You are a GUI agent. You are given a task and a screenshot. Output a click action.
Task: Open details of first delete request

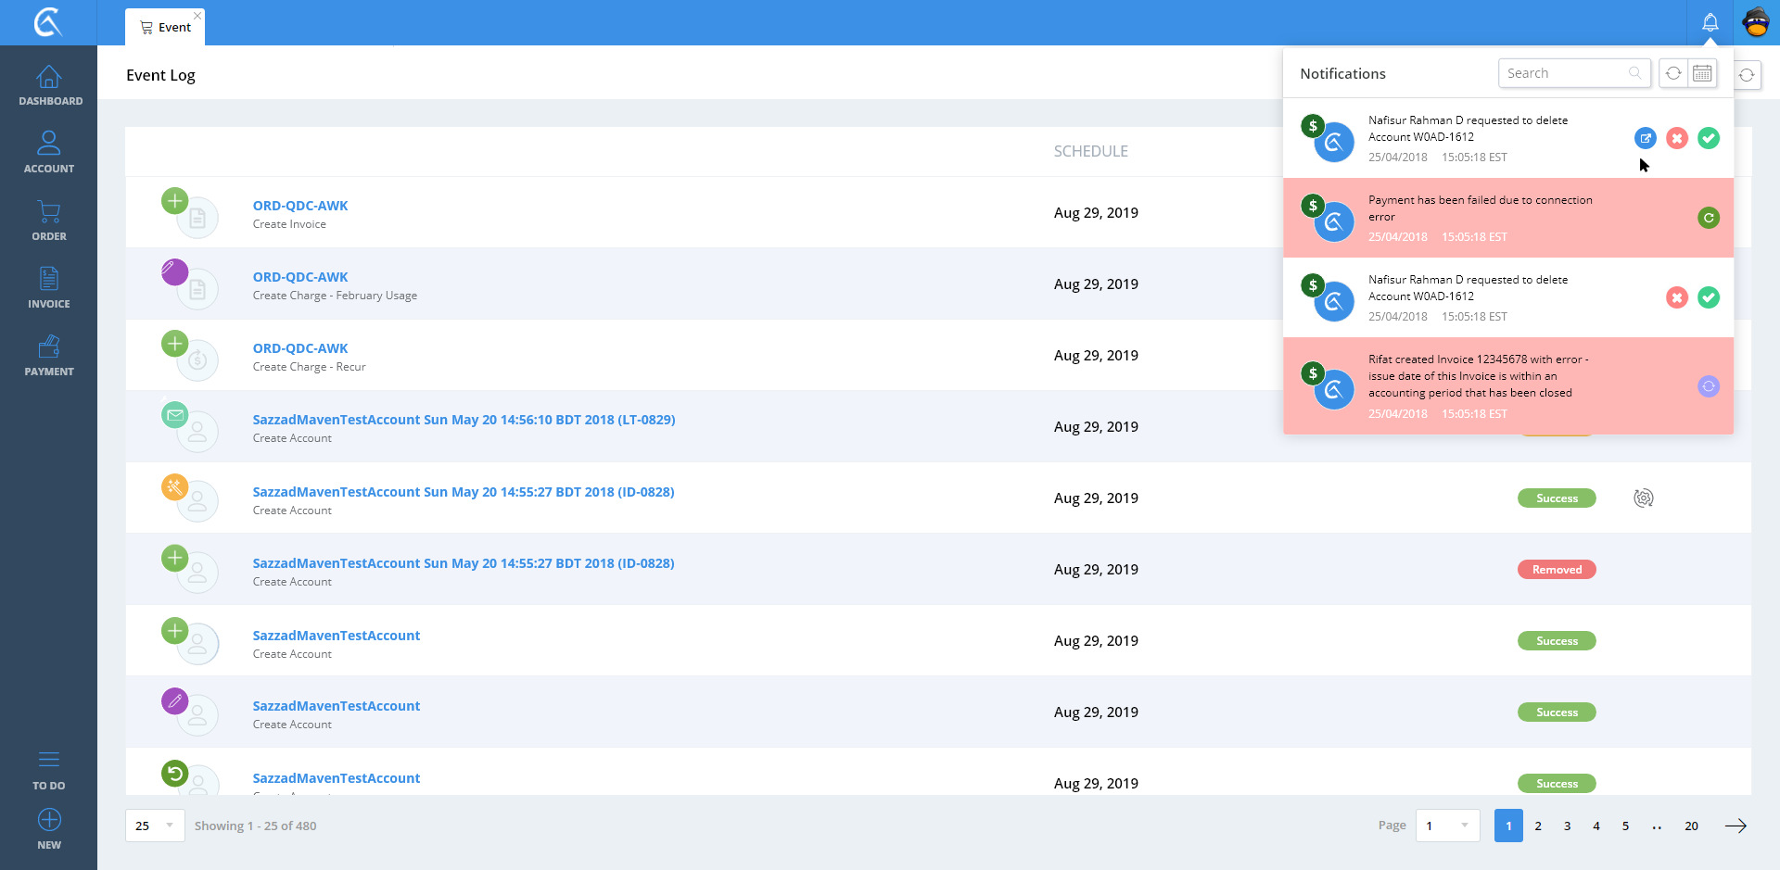1645,138
